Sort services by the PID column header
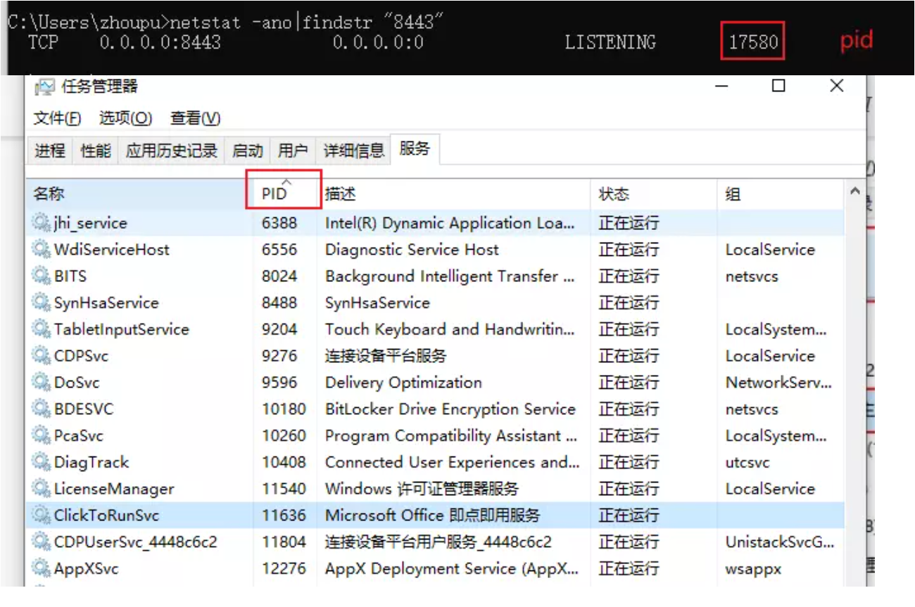Image resolution: width=915 pixels, height=607 pixels. pyautogui.click(x=274, y=194)
